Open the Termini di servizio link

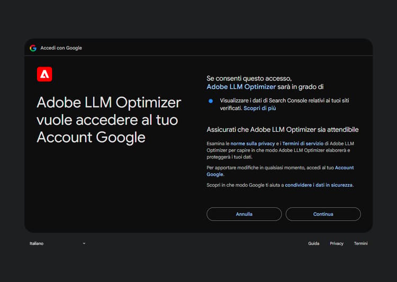[x=303, y=143]
